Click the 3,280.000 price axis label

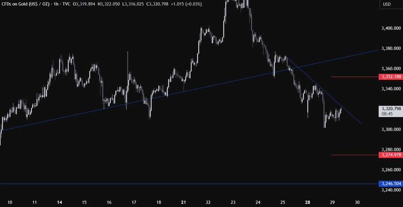tap(391, 149)
